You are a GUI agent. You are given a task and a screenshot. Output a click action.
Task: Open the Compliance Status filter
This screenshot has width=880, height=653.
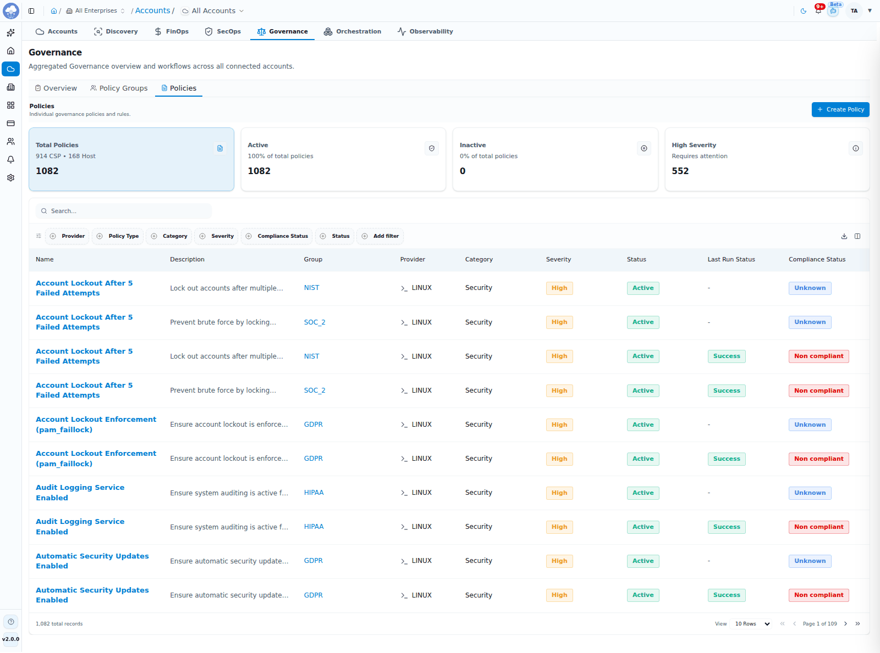tap(277, 236)
